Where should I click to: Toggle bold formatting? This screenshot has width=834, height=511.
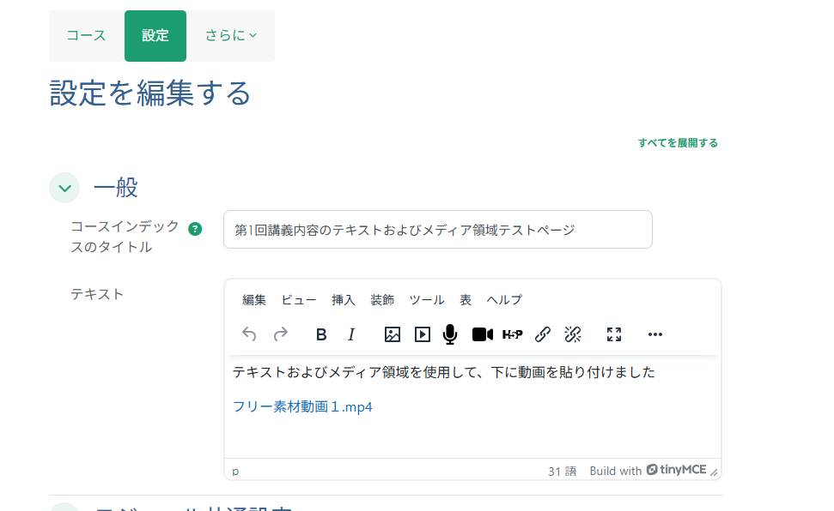click(x=320, y=334)
